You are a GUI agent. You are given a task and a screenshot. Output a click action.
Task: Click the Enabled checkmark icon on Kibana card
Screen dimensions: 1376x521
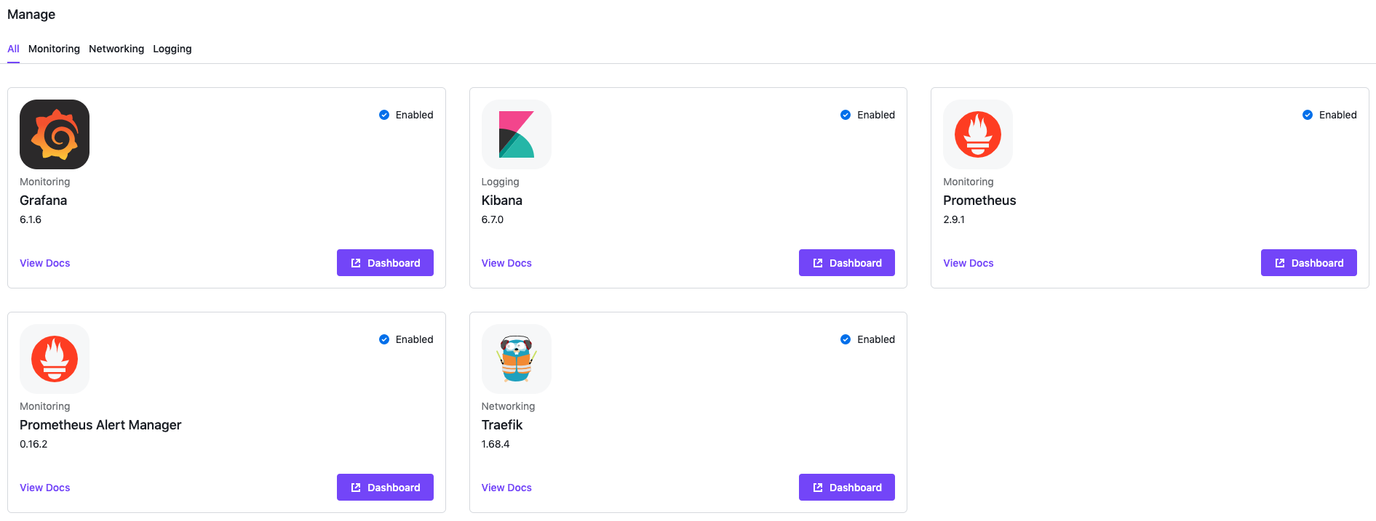click(846, 115)
